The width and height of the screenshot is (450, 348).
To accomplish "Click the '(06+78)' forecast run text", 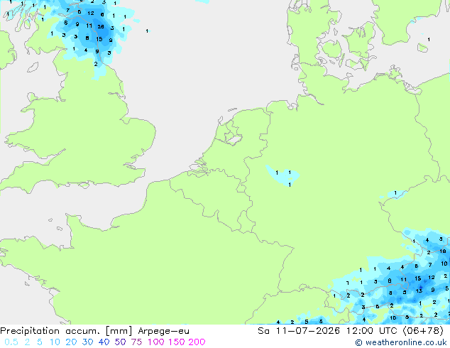I will tap(423, 331).
